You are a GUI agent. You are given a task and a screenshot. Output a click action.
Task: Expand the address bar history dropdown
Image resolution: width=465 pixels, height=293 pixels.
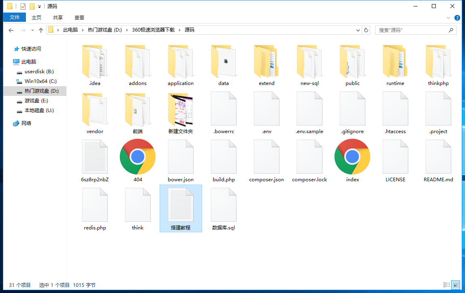pos(358,30)
